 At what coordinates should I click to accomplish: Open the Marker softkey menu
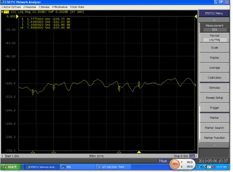point(214,118)
